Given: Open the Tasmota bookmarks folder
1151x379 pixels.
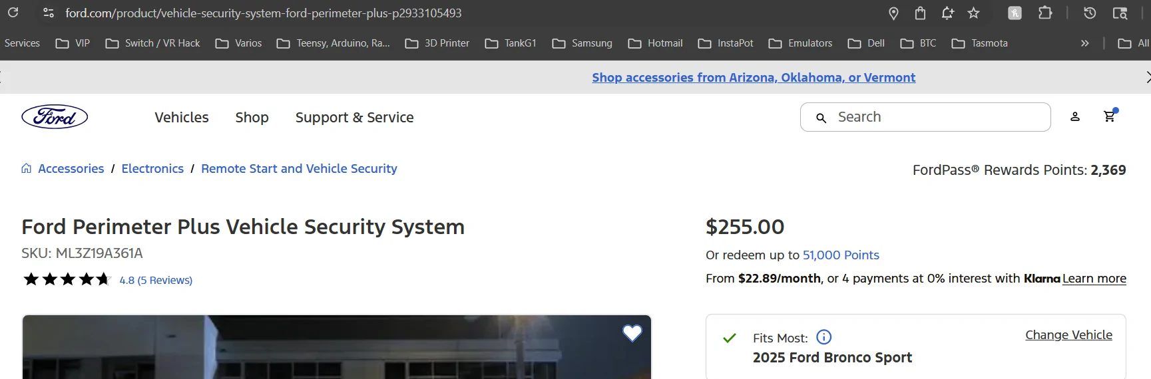Looking at the screenshot, I should [x=980, y=43].
